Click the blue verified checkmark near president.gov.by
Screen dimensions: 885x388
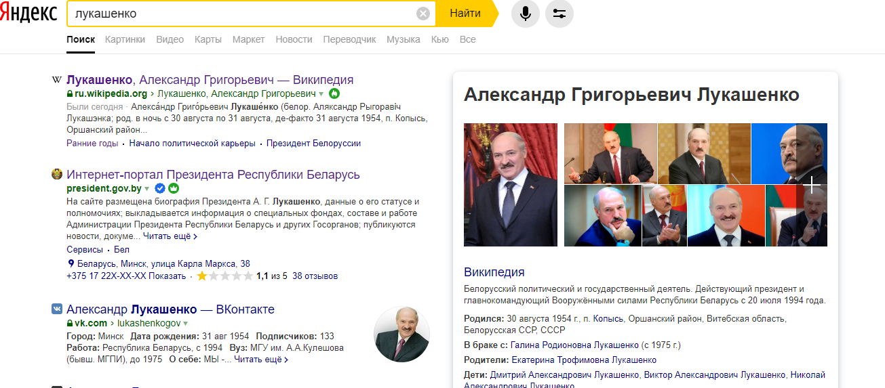(x=160, y=188)
